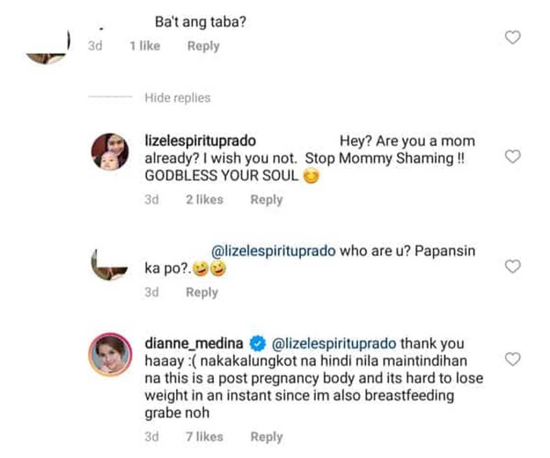The width and height of the screenshot is (550, 458).
Task: Tap top commenter's partial profile picture
Action: (x=48, y=48)
